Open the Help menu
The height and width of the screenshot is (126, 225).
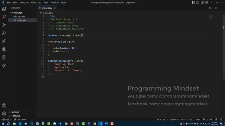(x=63, y=2)
